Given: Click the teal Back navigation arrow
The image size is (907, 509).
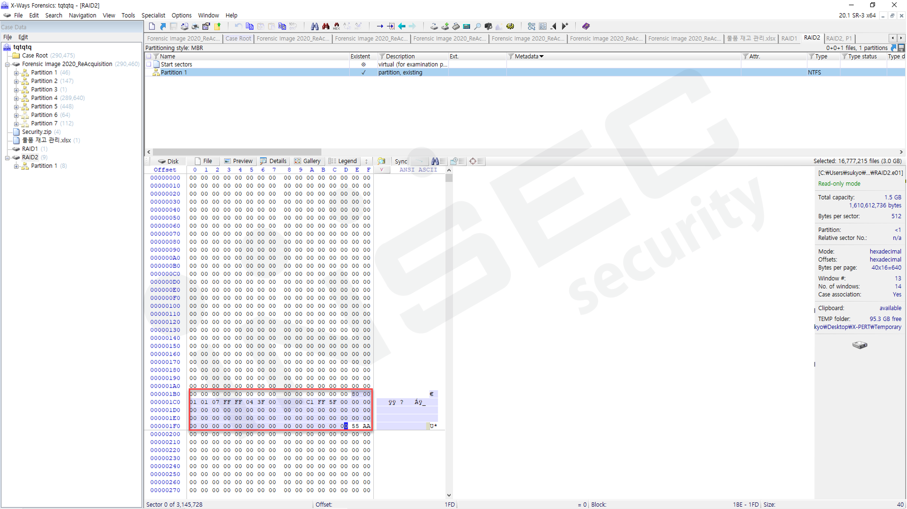Looking at the screenshot, I should pyautogui.click(x=401, y=26).
